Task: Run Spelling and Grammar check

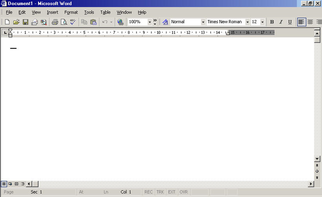Action: coord(72,22)
